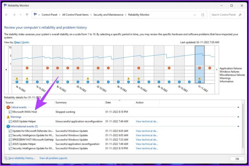Click the last application failure icon on chart

click(210, 68)
